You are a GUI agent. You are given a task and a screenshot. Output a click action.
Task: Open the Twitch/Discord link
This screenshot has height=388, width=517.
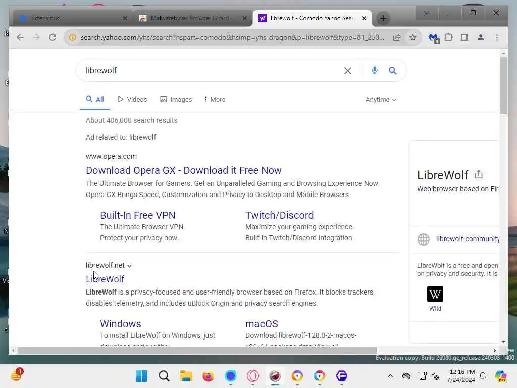tap(279, 215)
